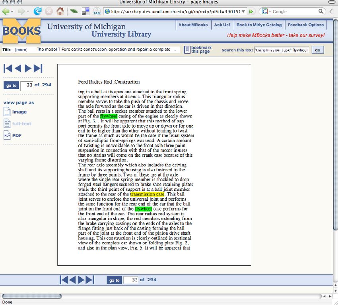Jump to last page using bottom navigation bar
The height and width of the screenshot is (305, 338).
pos(90,280)
